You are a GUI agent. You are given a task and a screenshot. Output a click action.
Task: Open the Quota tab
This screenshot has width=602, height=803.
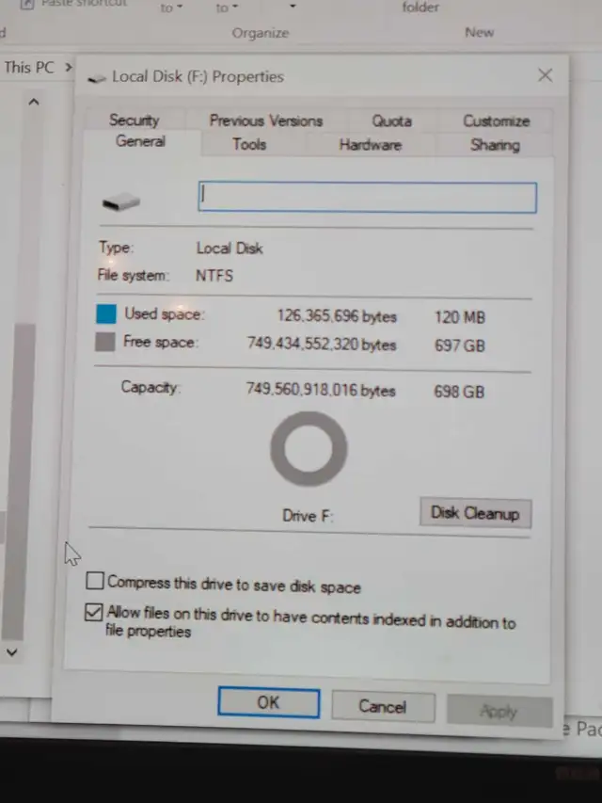[391, 121]
